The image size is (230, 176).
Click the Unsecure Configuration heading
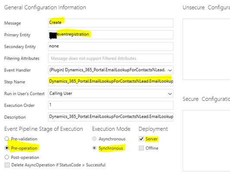(x=206, y=7)
